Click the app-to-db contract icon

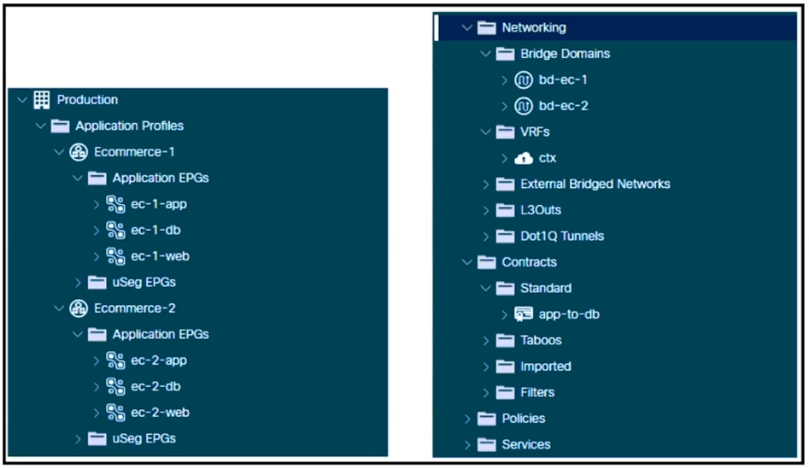[524, 314]
